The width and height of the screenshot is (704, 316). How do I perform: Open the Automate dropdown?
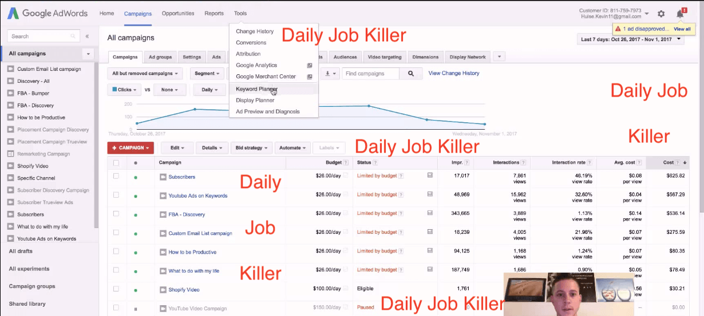point(292,148)
